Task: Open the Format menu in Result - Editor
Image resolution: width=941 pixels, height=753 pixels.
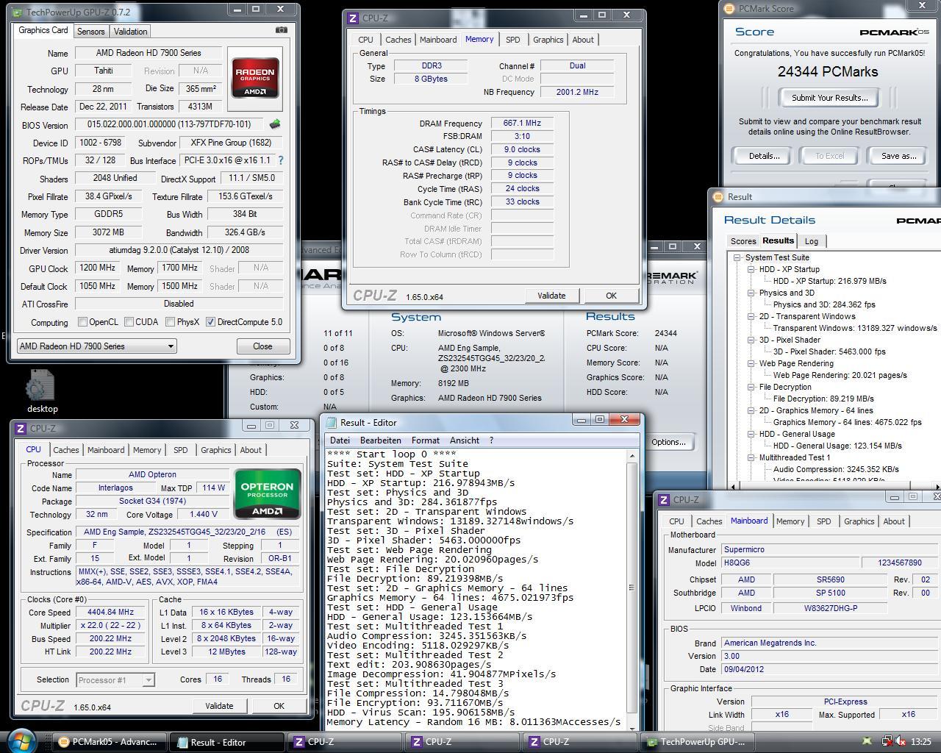Action: (x=426, y=440)
